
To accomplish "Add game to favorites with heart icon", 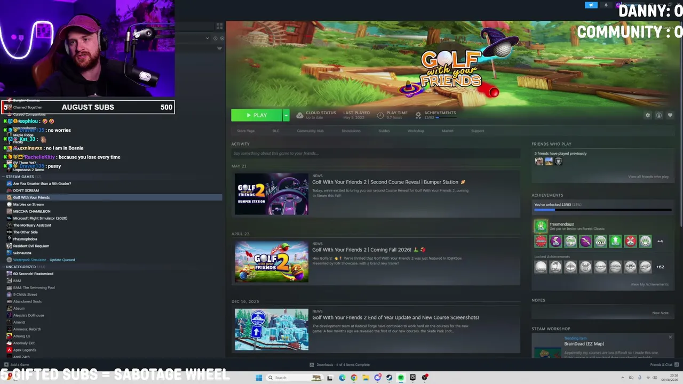I will (x=670, y=115).
